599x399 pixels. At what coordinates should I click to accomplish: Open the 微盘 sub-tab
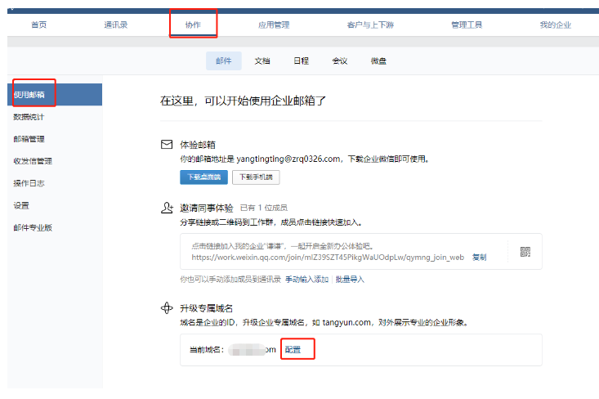(x=378, y=61)
